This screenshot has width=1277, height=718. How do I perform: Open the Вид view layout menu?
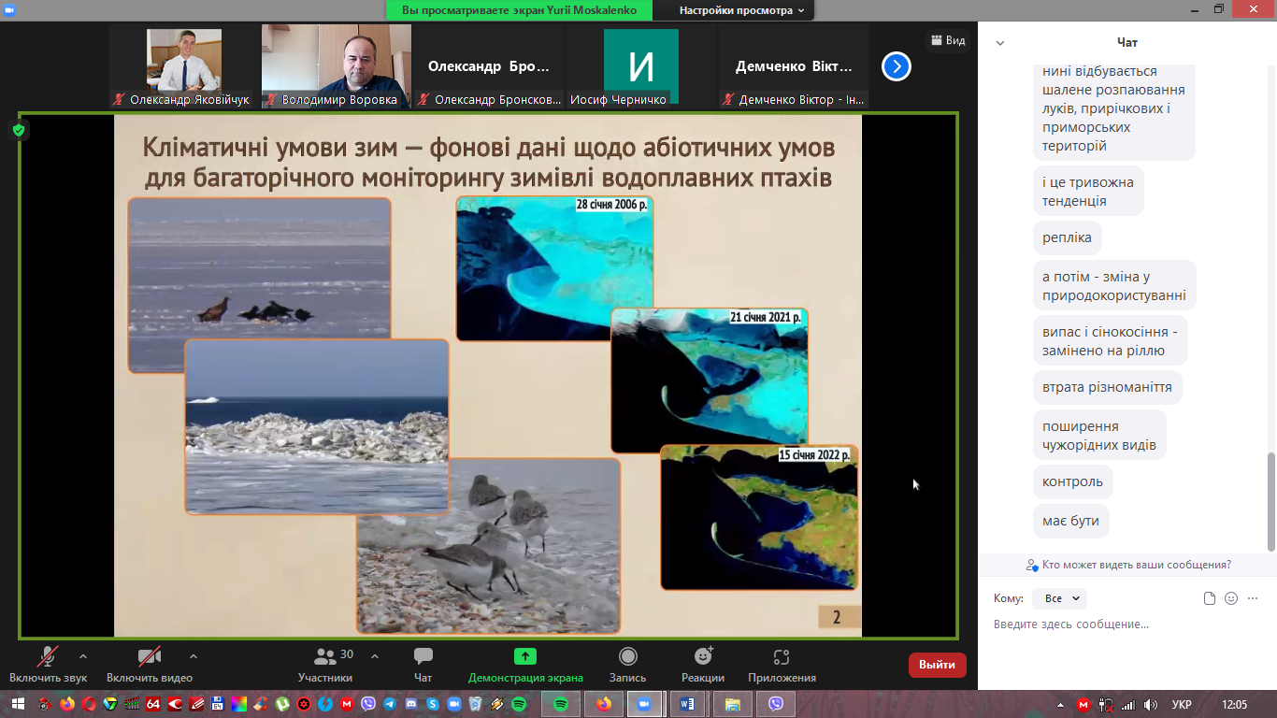click(x=946, y=40)
